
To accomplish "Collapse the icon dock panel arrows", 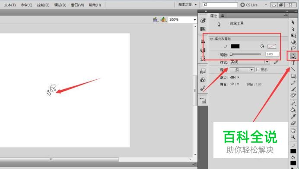I will point(206,11).
